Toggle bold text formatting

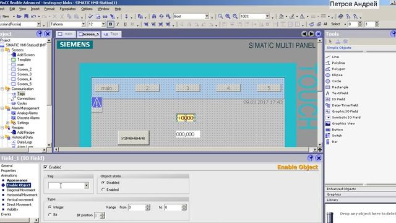[110, 24]
